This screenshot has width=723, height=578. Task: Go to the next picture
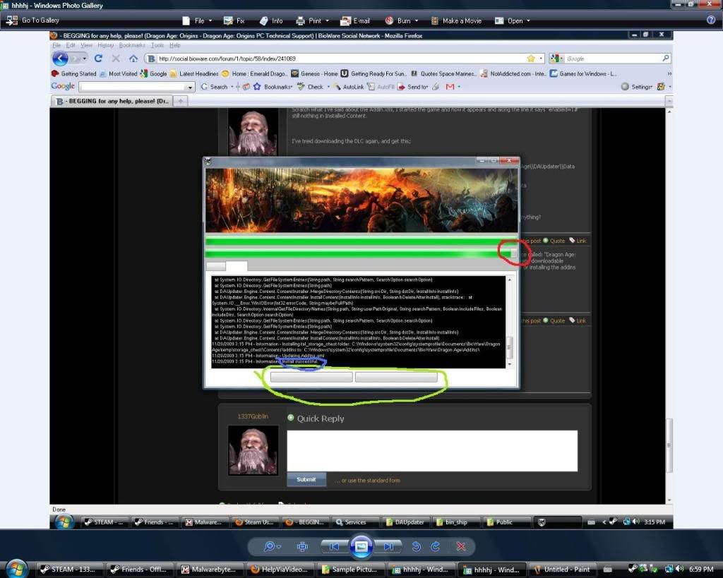388,546
